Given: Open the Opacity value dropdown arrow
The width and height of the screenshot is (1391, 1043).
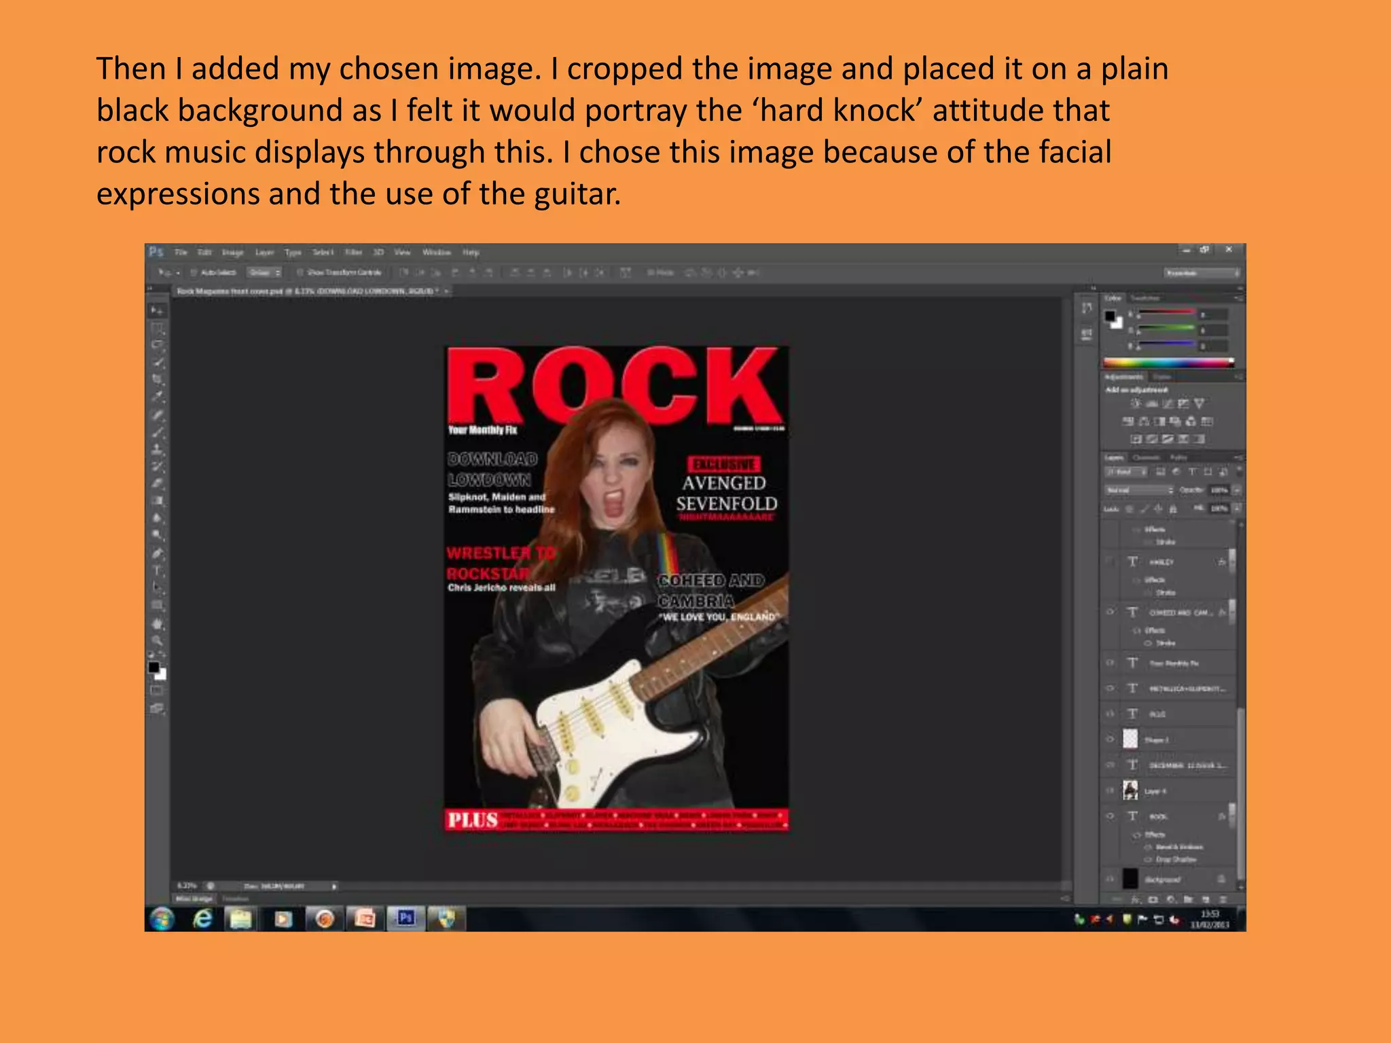Looking at the screenshot, I should pos(1238,490).
